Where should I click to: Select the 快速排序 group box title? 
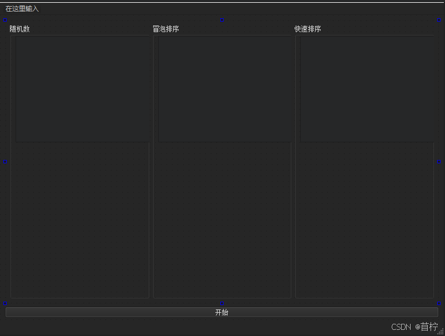point(307,29)
